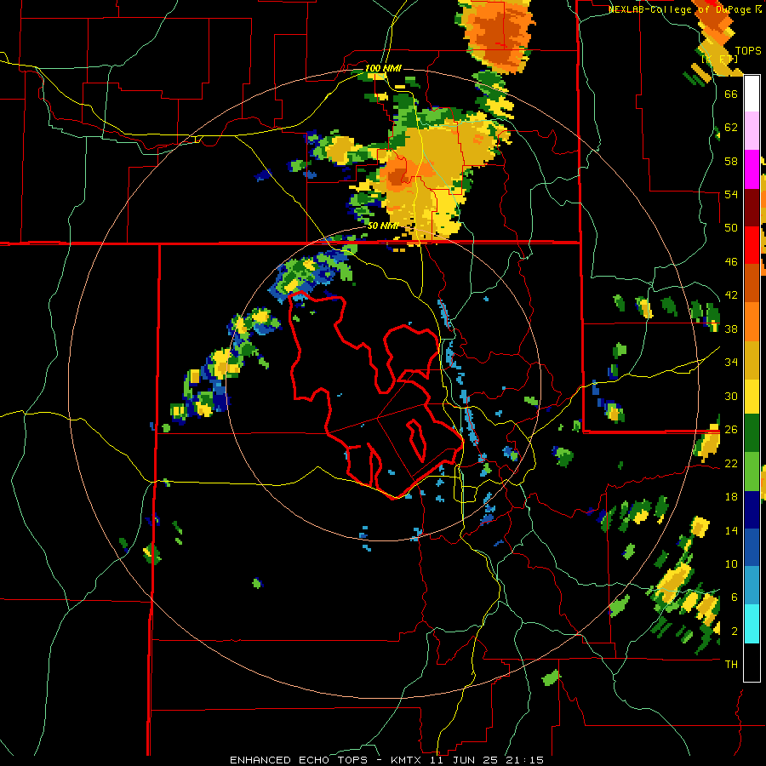Click the bright yellow legend swatch

point(752,396)
